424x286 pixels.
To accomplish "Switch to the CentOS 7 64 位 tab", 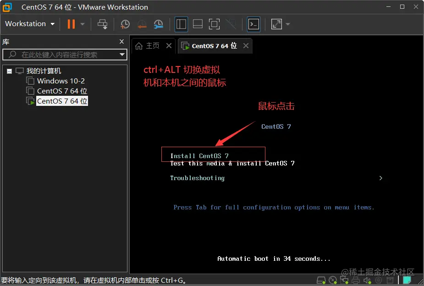I will pos(214,46).
